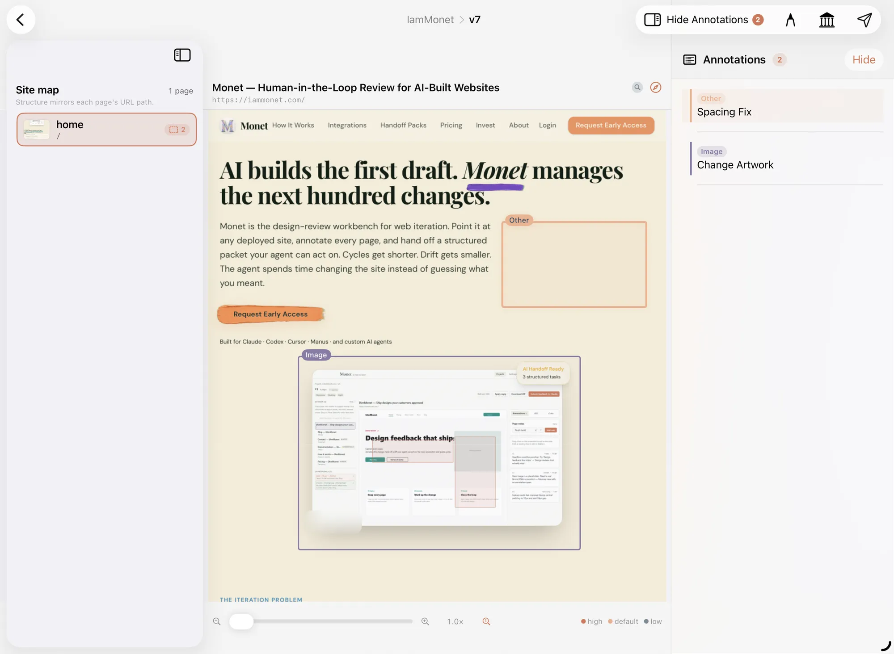Click the Monet logo in the site header
894x654 pixels.
pyautogui.click(x=245, y=126)
